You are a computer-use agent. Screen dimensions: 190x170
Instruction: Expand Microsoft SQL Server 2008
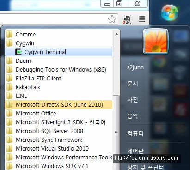click(x=59, y=131)
